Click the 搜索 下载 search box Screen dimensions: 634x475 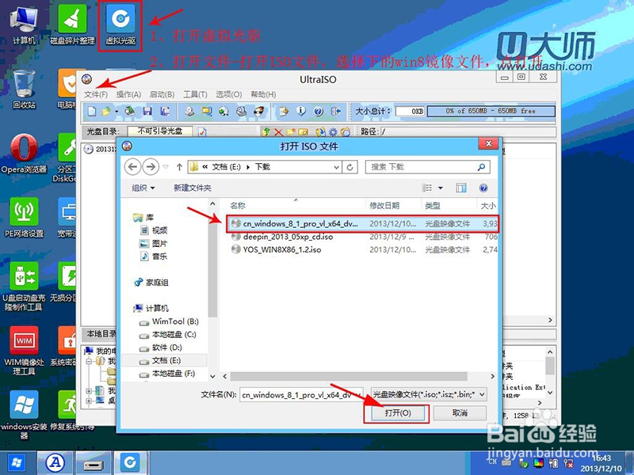(428, 167)
